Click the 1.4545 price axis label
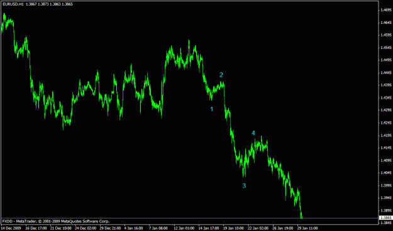Viewport: 393px width, 231px height. click(386, 48)
